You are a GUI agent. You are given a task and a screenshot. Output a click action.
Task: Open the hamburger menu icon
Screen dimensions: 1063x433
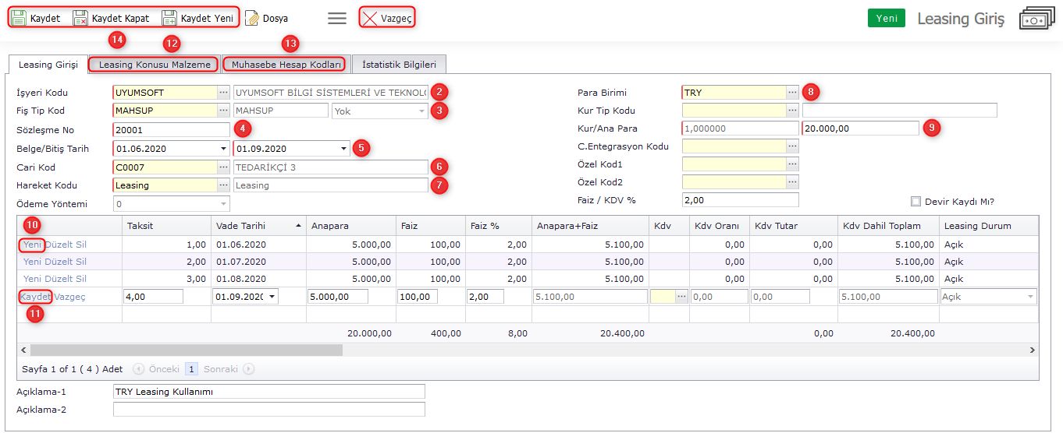(x=337, y=18)
